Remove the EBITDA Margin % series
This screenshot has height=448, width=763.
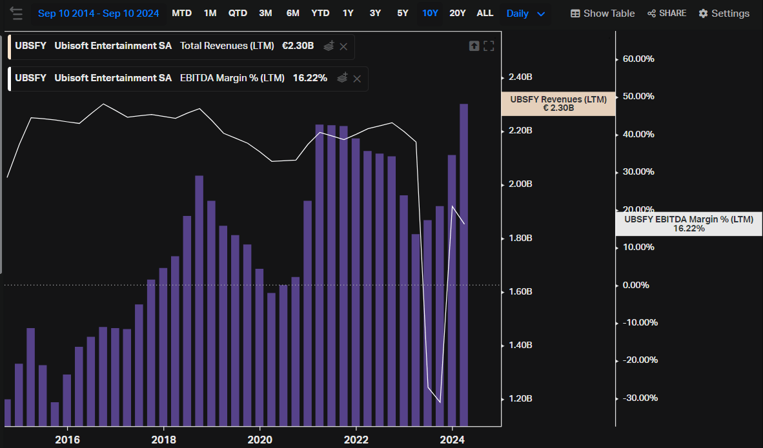pos(357,78)
